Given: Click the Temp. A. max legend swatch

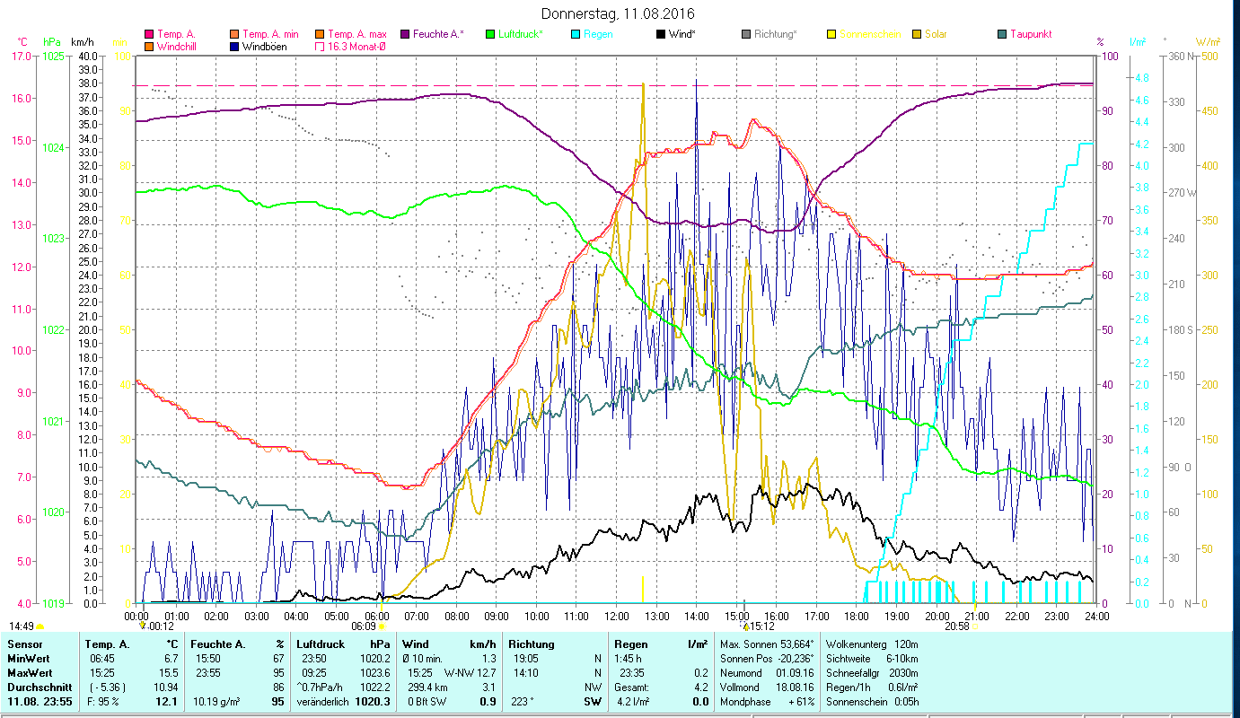Looking at the screenshot, I should coord(320,34).
